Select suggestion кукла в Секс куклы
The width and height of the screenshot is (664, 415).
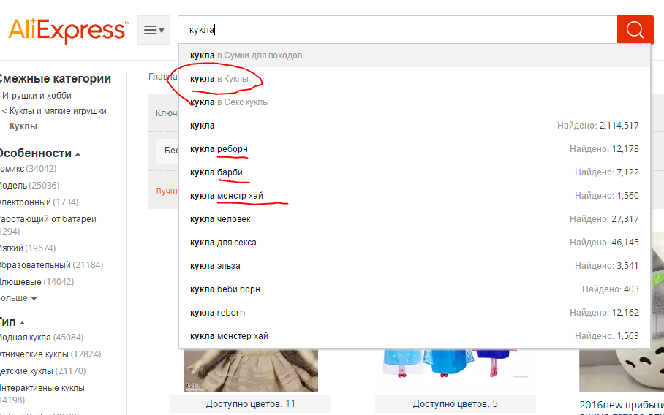(415, 102)
